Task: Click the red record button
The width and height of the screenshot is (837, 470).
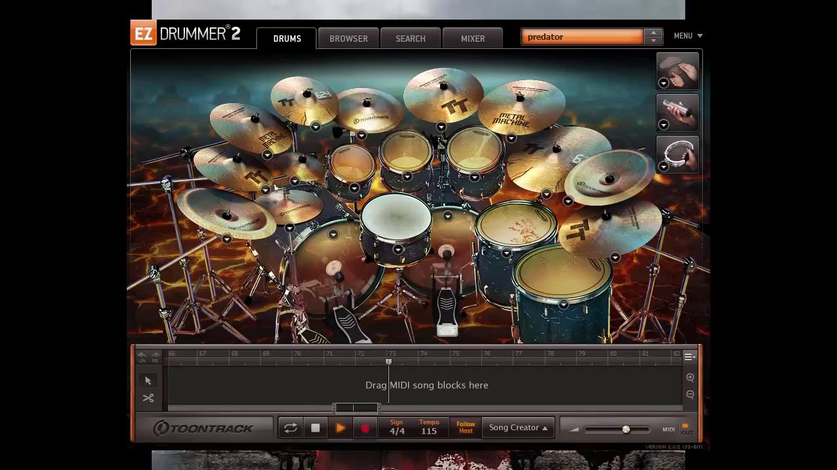Action: coord(365,428)
